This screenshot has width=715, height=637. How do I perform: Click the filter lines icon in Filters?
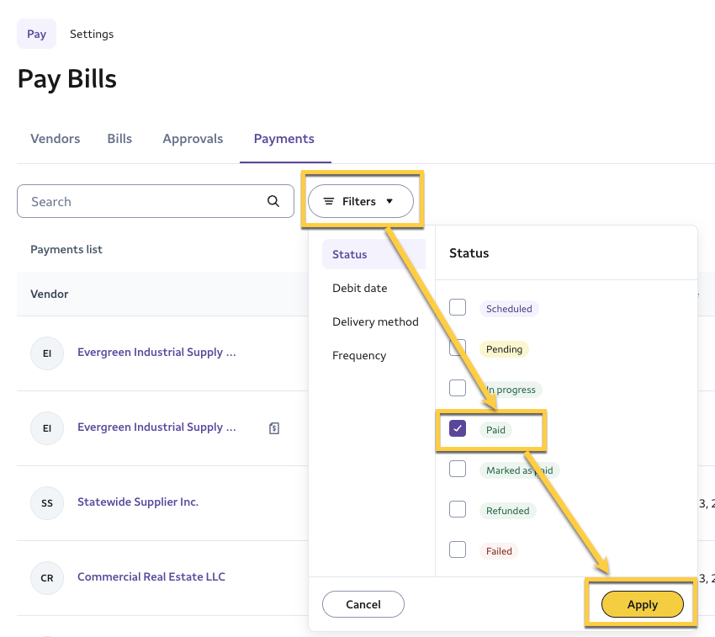point(329,202)
